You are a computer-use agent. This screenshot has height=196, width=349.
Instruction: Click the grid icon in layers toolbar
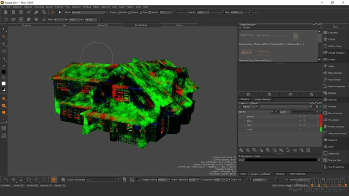click(x=308, y=150)
